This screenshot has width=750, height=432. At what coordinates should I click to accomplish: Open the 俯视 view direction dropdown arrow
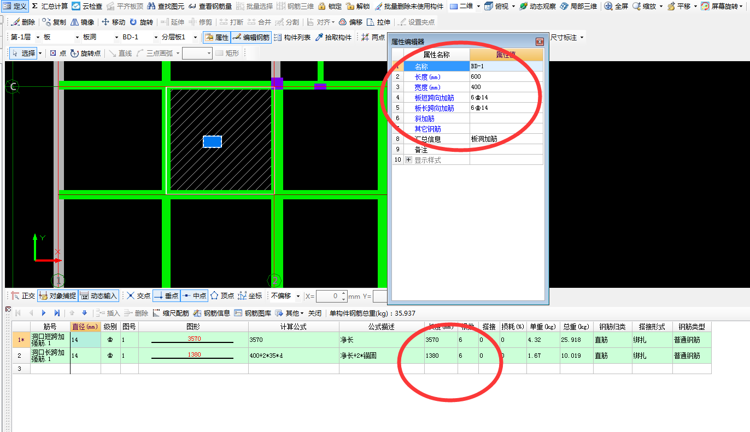[x=513, y=6]
